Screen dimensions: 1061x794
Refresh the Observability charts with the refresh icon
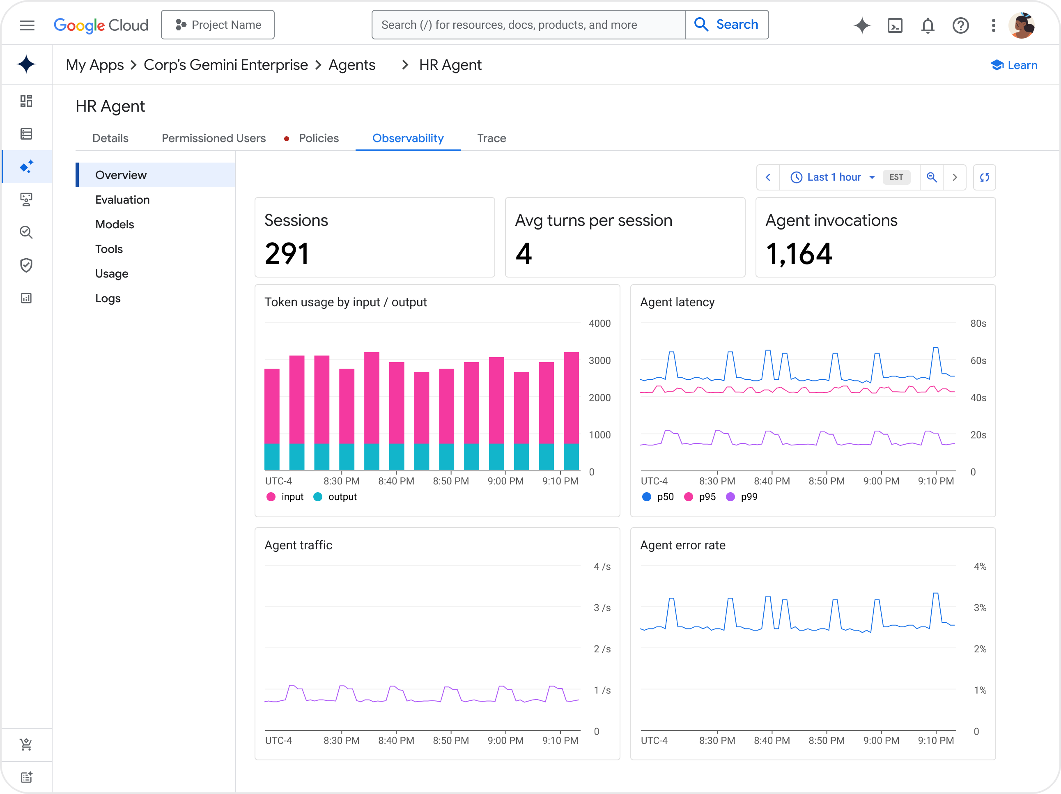coord(984,177)
